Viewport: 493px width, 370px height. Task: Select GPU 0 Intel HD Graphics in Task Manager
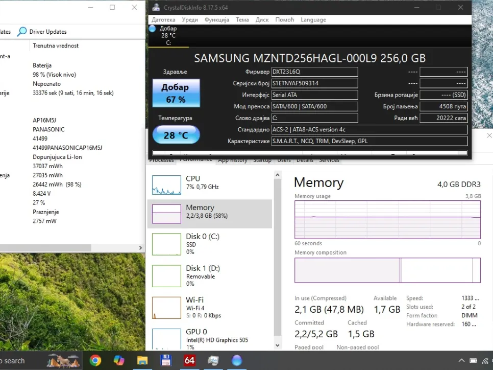point(210,338)
